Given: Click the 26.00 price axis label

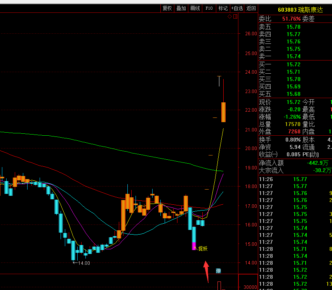Looking at the screenshot, I should point(251,34).
